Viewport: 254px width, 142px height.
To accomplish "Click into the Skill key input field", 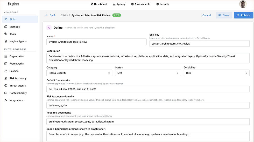I will [199, 44].
